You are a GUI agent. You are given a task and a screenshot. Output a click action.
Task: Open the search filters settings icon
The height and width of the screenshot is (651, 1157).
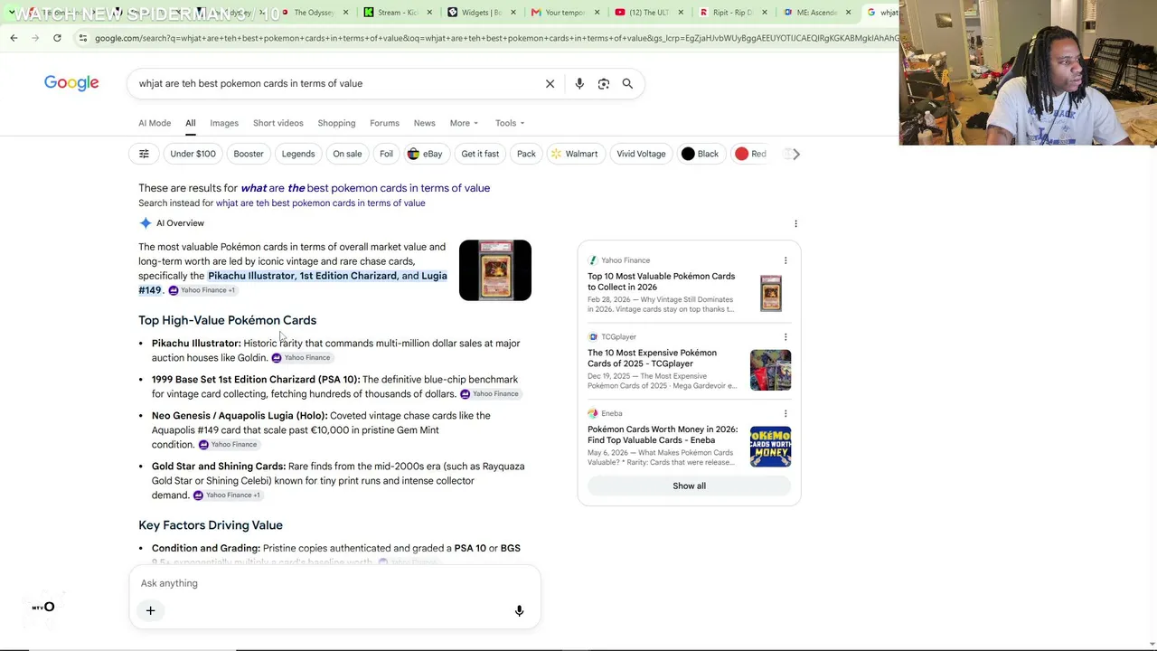144,154
